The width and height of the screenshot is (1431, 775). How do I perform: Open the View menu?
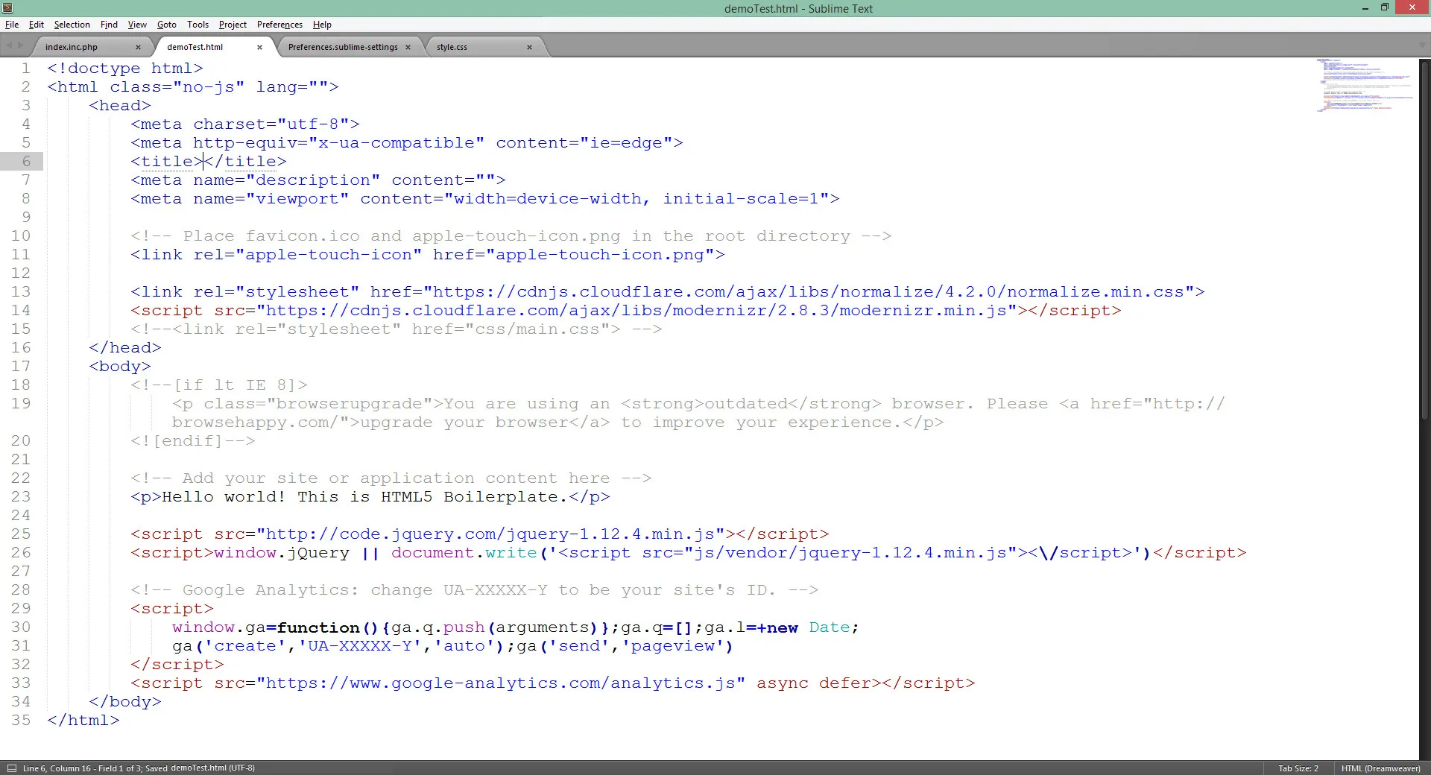pos(137,25)
